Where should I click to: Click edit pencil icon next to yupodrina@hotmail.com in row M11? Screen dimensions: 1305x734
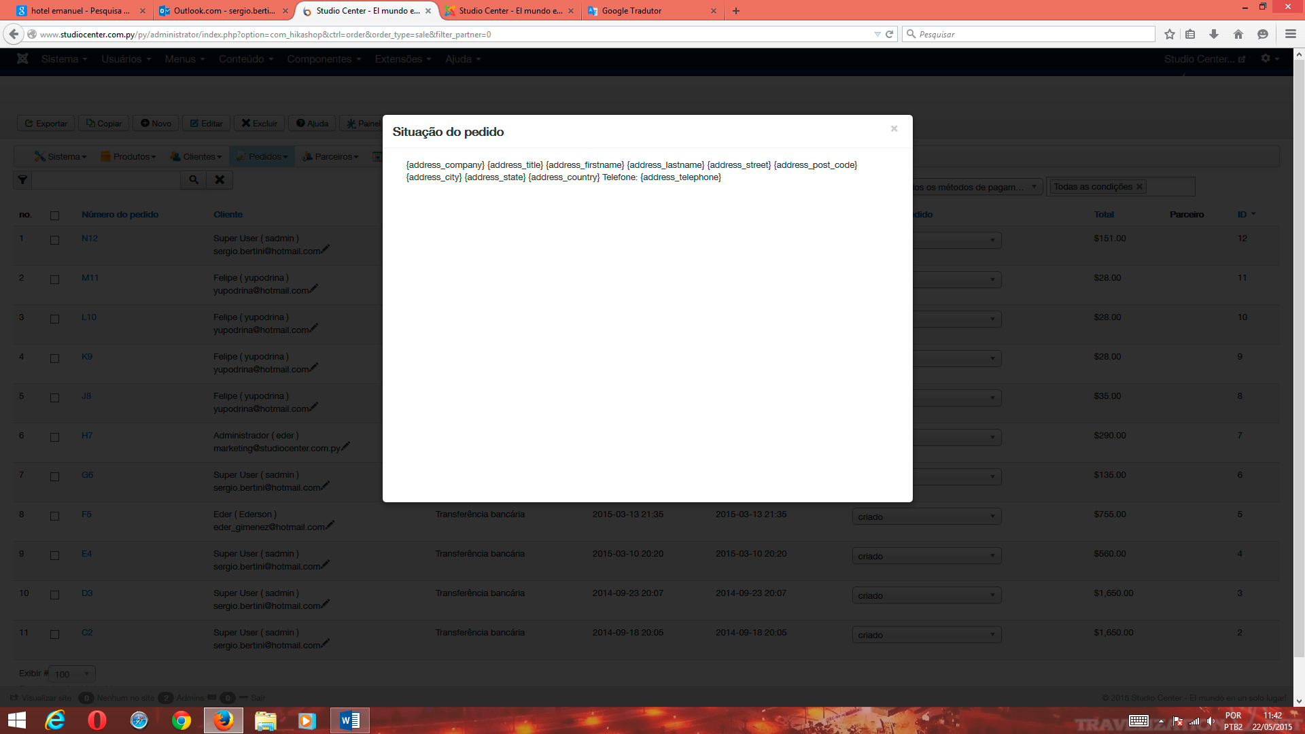click(314, 289)
